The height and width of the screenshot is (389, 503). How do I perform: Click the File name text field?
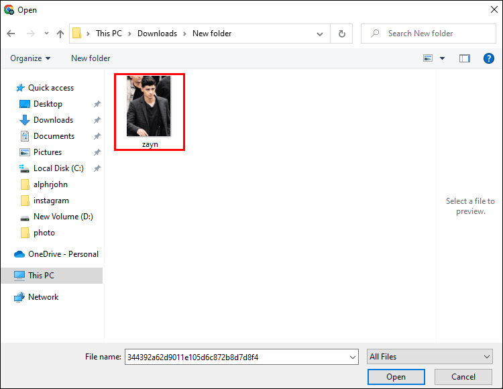tap(235, 357)
